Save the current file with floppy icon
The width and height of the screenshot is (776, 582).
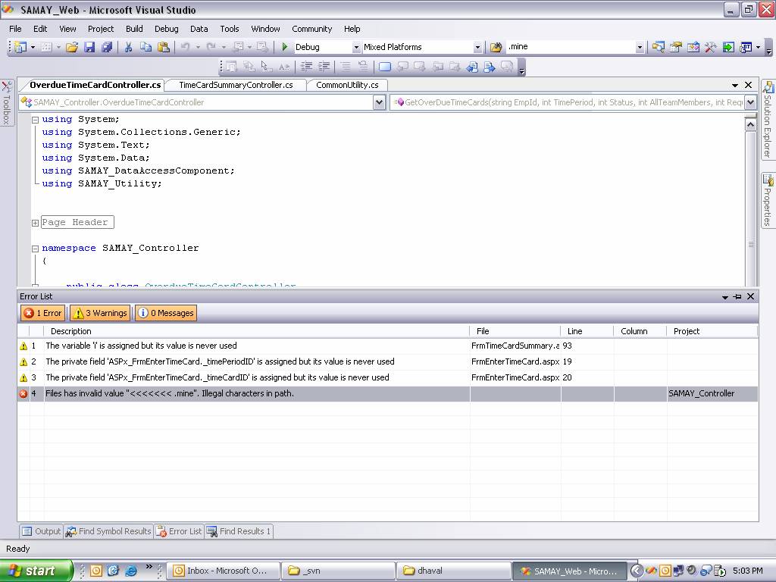pos(89,47)
